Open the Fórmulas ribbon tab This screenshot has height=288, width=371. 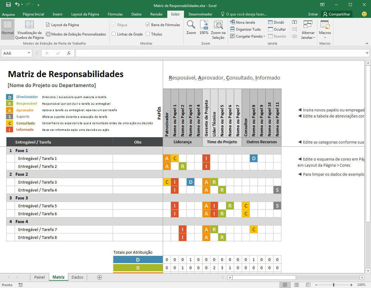pyautogui.click(x=115, y=14)
